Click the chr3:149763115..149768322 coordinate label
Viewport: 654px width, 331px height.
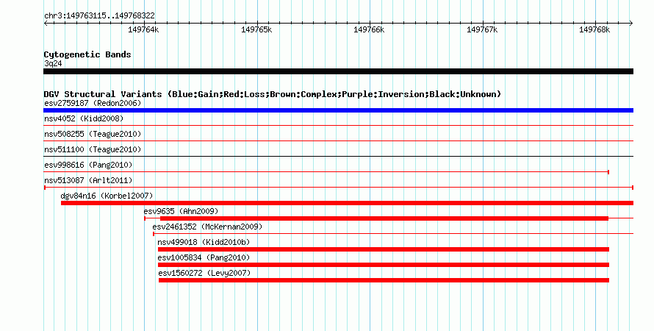pos(99,15)
